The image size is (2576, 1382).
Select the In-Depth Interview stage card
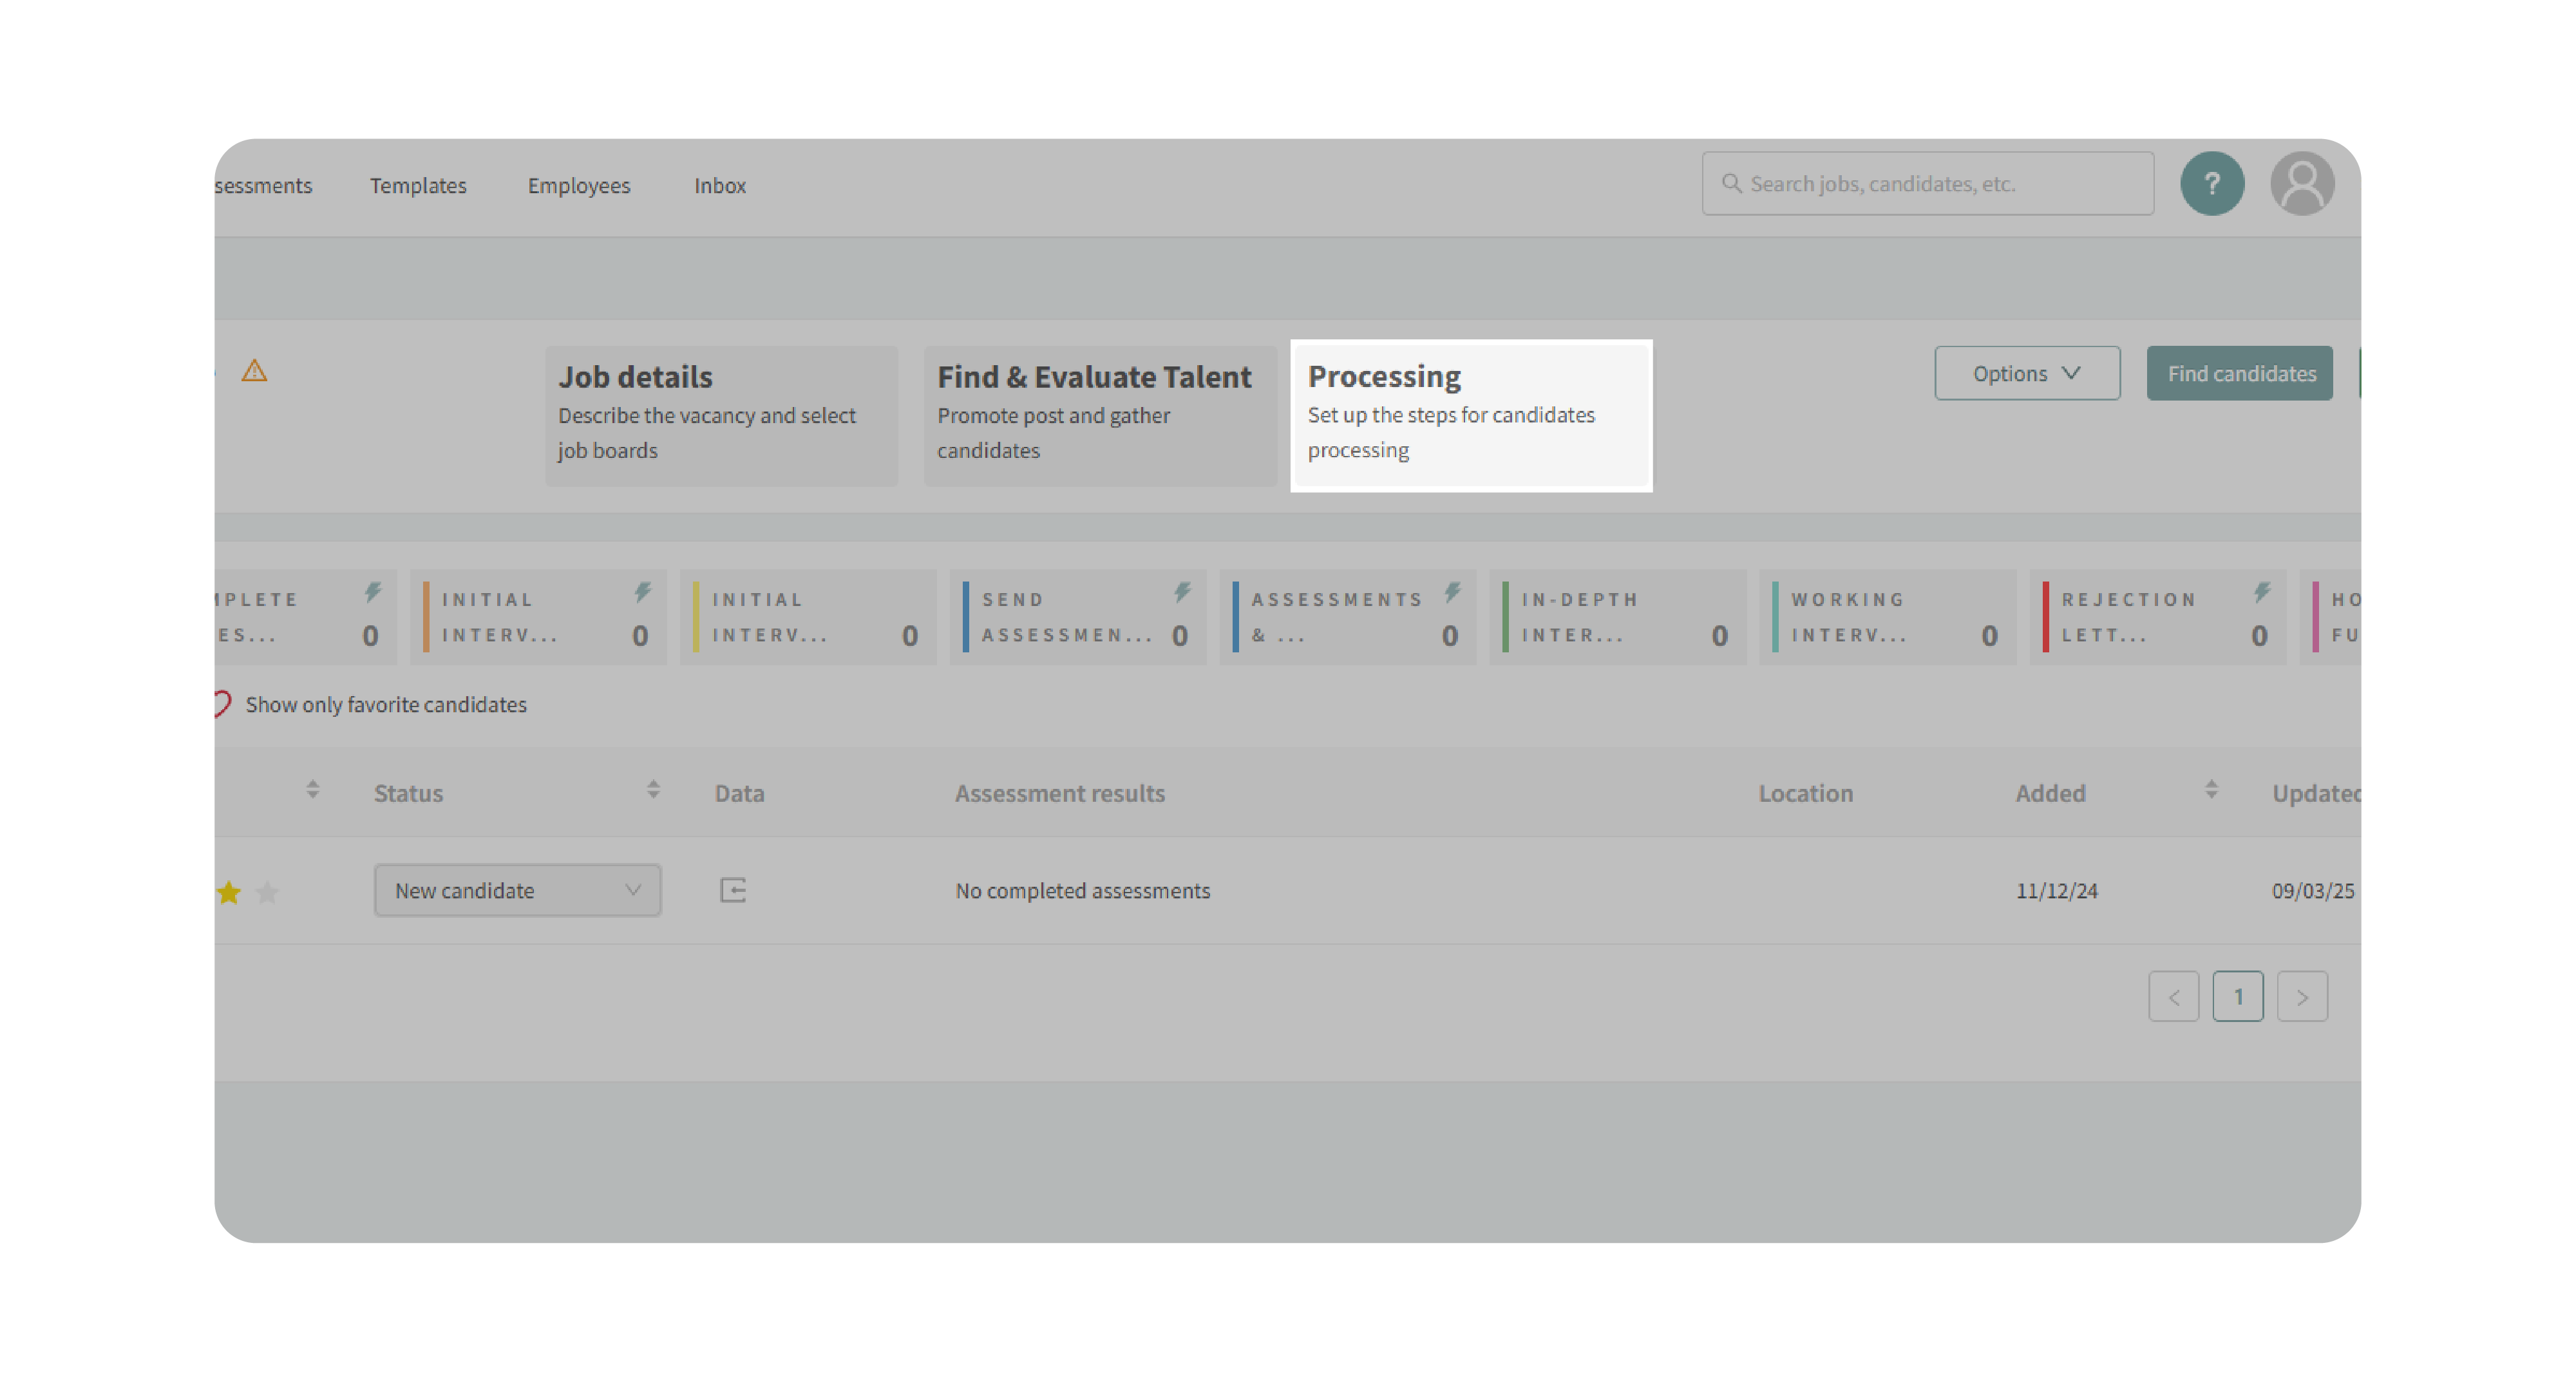coord(1616,617)
